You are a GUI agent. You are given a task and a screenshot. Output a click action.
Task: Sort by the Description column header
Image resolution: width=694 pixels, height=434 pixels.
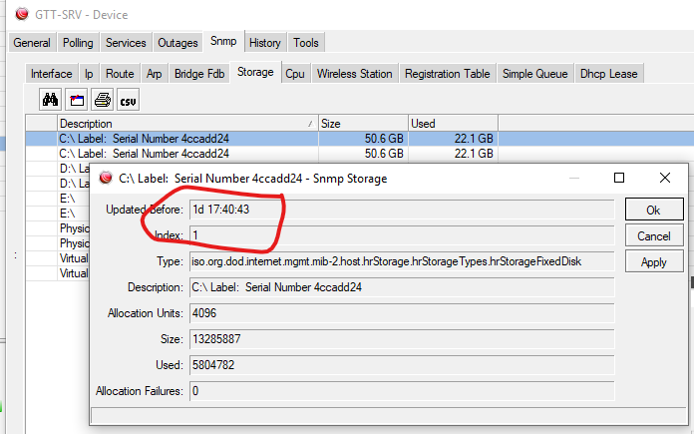tap(187, 123)
